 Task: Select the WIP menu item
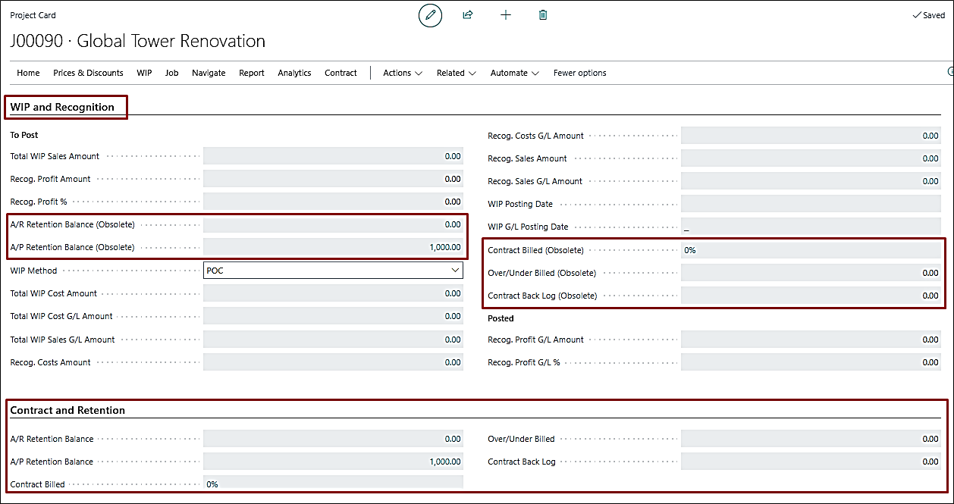144,73
